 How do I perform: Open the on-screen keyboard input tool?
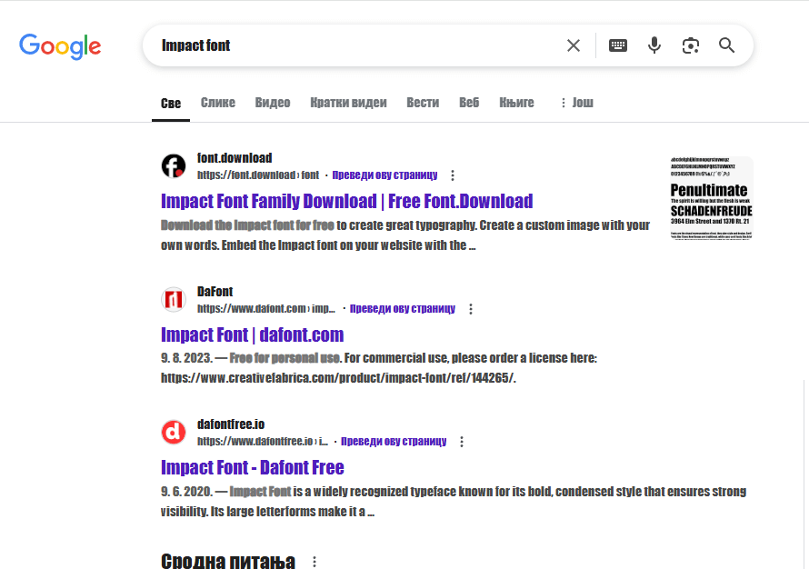click(617, 45)
